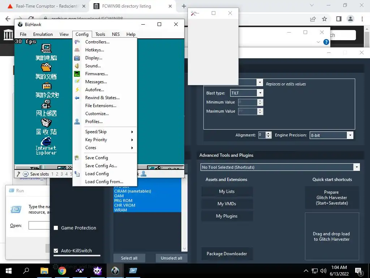370x278 pixels.
Task: Click the Display TV icon in Config menu
Action: pos(77,58)
